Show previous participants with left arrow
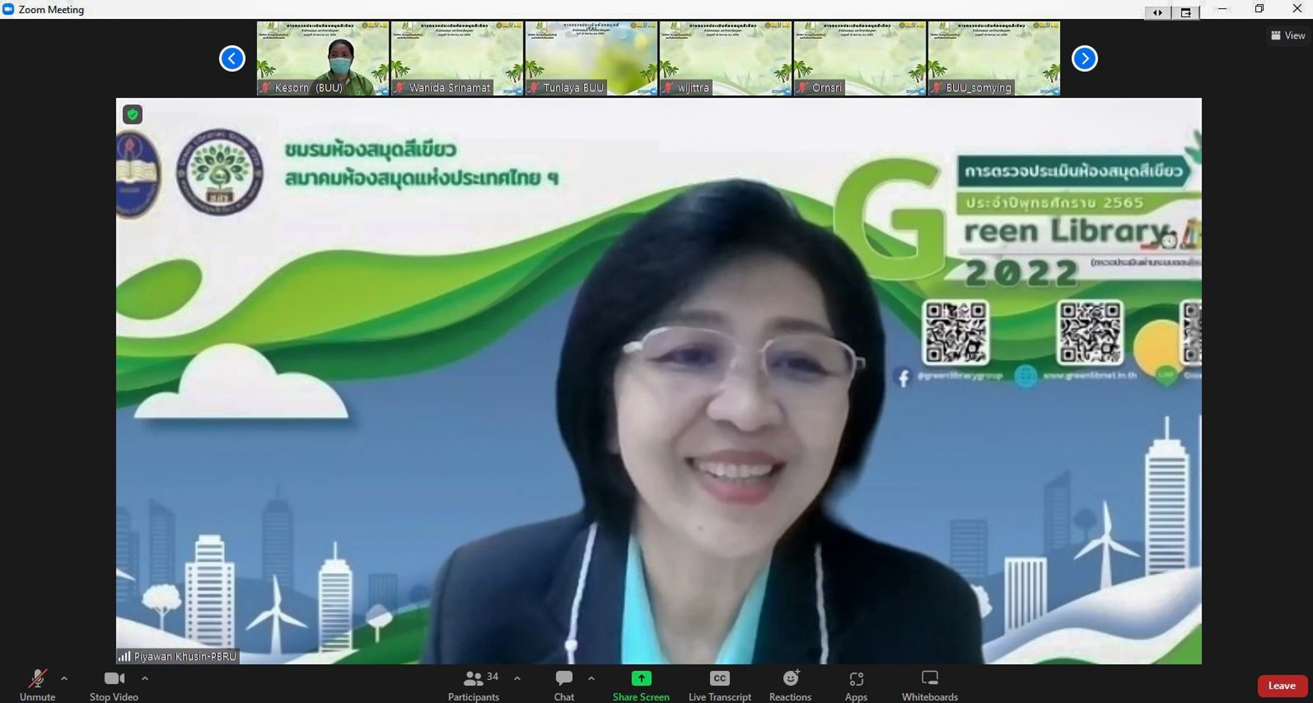 point(232,58)
